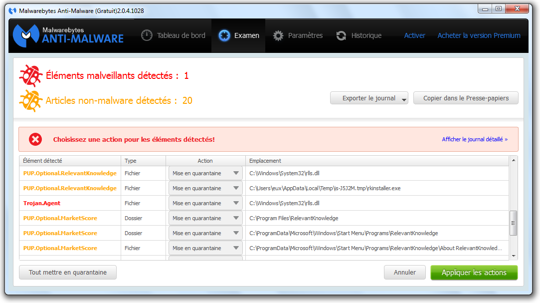Click the scrollbar down arrow

[x=514, y=256]
